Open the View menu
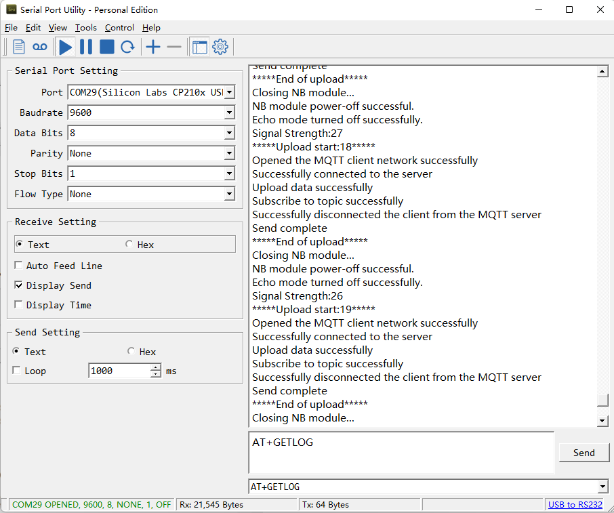The image size is (614, 513). [58, 27]
